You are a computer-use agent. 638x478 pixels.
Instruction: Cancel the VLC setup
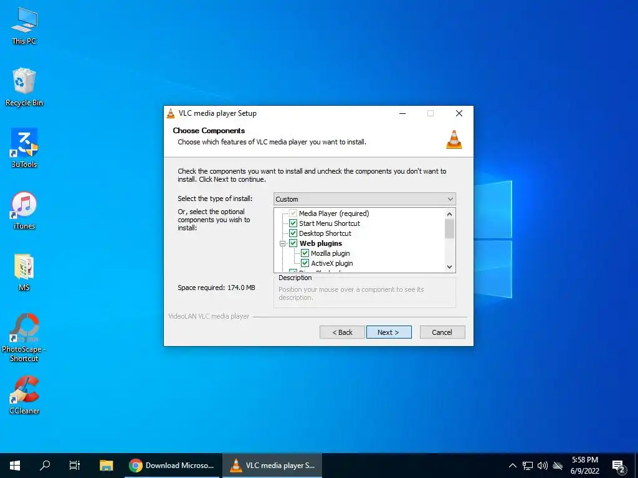[442, 332]
